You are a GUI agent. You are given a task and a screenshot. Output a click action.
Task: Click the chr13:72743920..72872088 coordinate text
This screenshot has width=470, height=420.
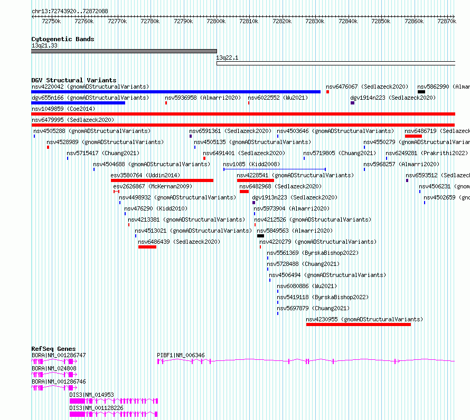[70, 11]
